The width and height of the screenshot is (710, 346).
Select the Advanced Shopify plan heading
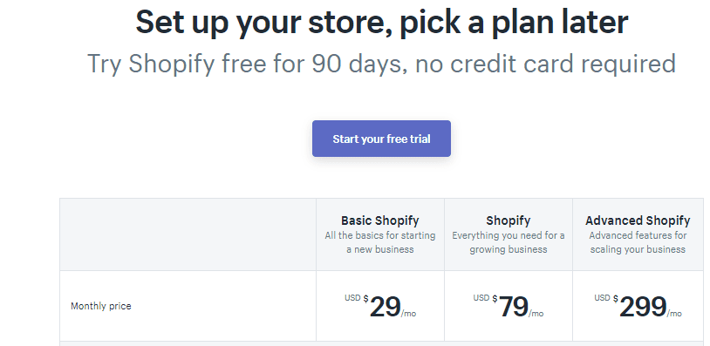coord(638,220)
